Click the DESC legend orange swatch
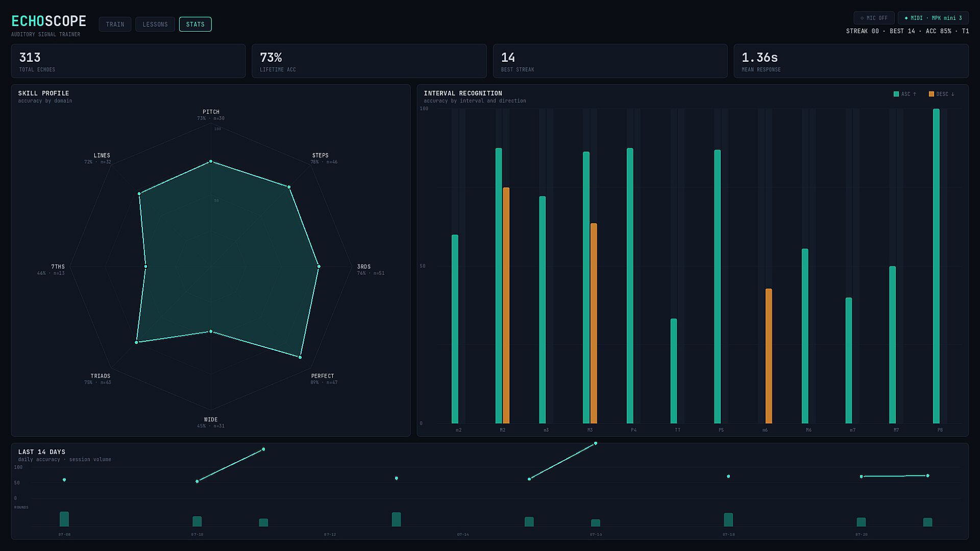 point(932,94)
